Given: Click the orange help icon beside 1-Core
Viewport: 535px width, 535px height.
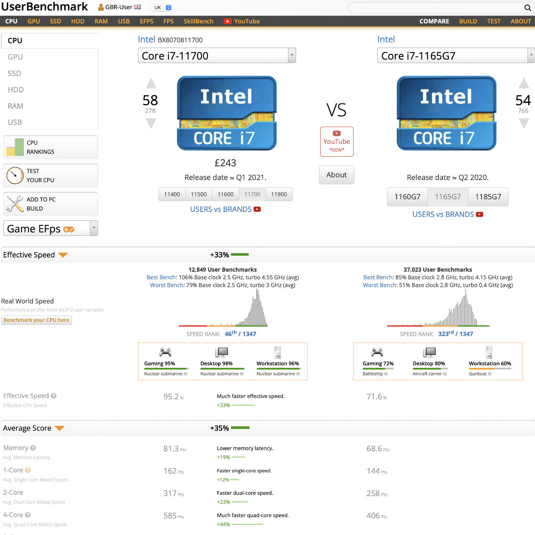Looking at the screenshot, I should [28, 470].
